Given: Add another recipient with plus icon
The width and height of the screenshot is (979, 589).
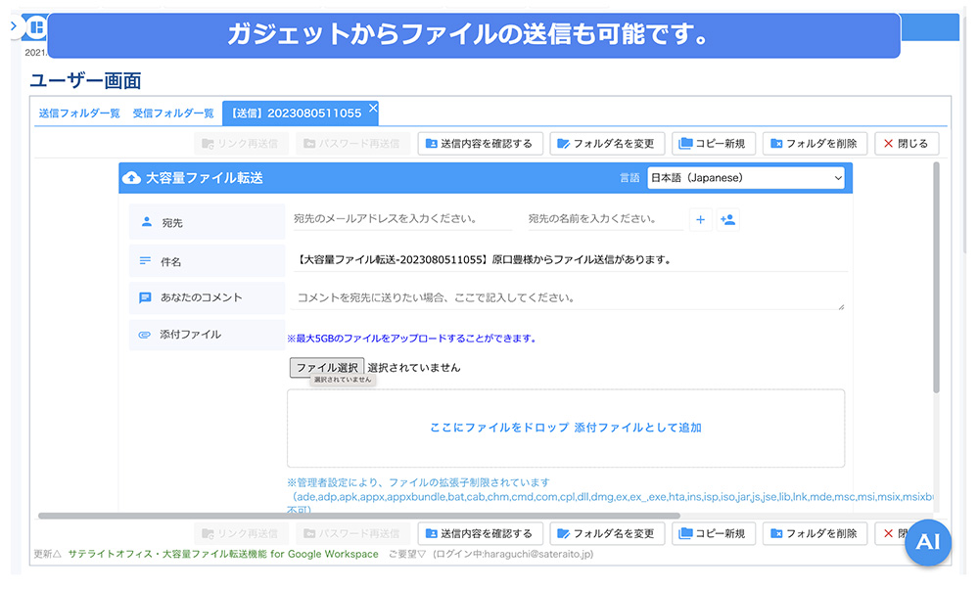Looking at the screenshot, I should (701, 219).
